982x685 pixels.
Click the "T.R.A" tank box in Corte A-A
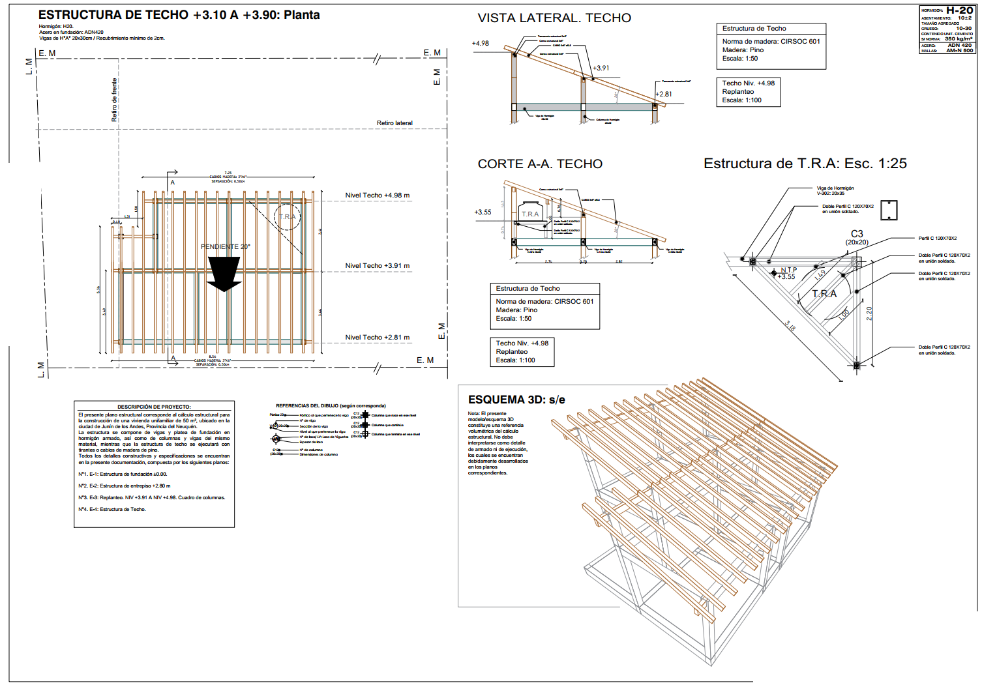point(530,212)
